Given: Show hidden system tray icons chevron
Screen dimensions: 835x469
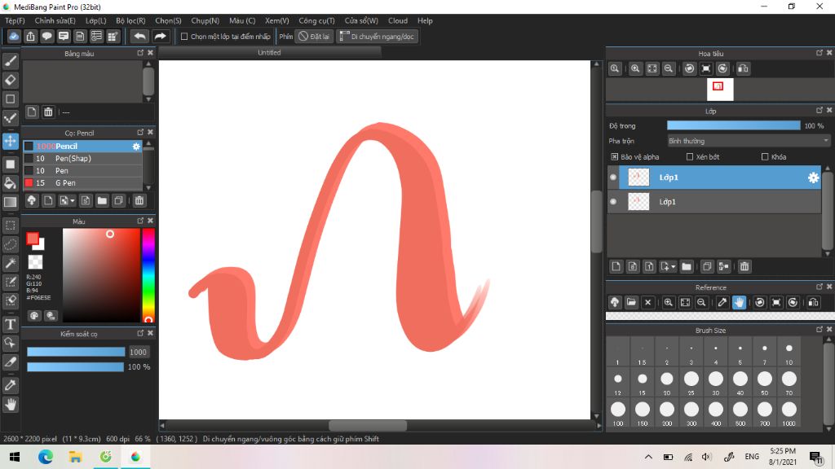Looking at the screenshot, I should pos(648,457).
